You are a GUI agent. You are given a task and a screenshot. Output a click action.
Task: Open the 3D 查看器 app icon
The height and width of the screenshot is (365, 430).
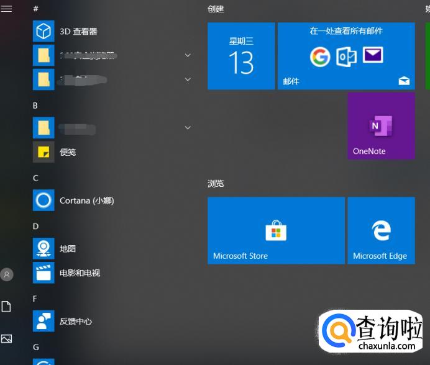coord(43,31)
